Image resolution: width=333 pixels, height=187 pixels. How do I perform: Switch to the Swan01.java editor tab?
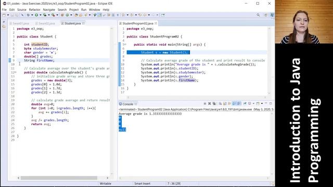pyautogui.click(x=19, y=23)
